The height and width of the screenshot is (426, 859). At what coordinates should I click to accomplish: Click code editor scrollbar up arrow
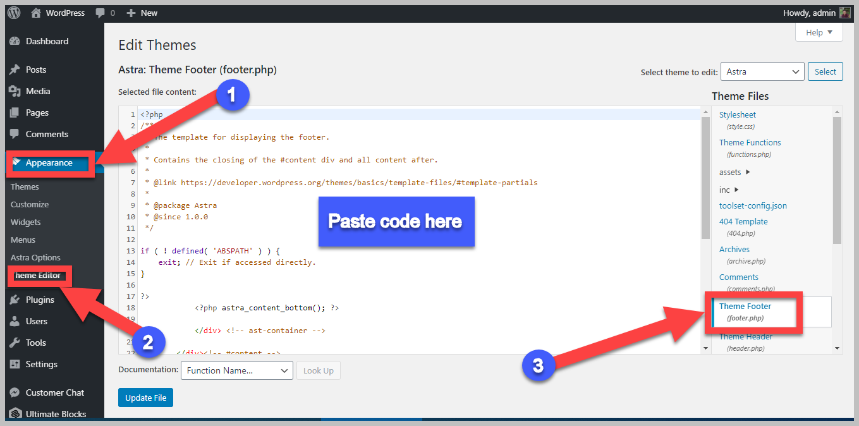point(705,112)
